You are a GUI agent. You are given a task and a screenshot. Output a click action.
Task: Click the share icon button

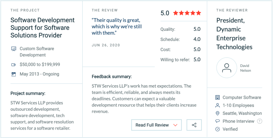(194, 125)
